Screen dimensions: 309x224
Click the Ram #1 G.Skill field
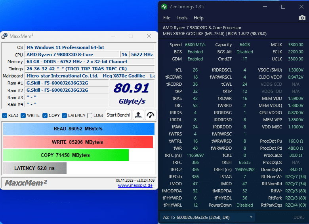67,83
